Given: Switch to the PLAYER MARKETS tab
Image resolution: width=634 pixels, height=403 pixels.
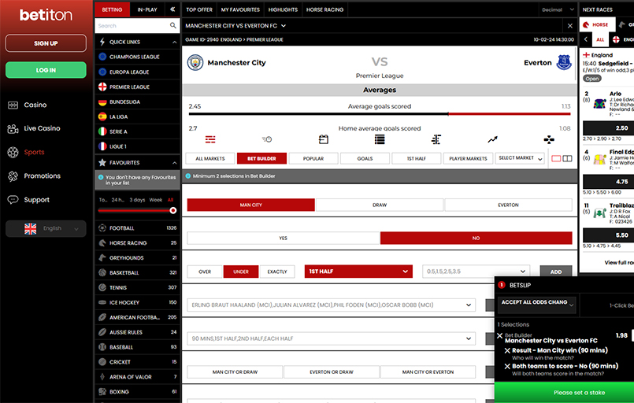Looking at the screenshot, I should pos(469,158).
